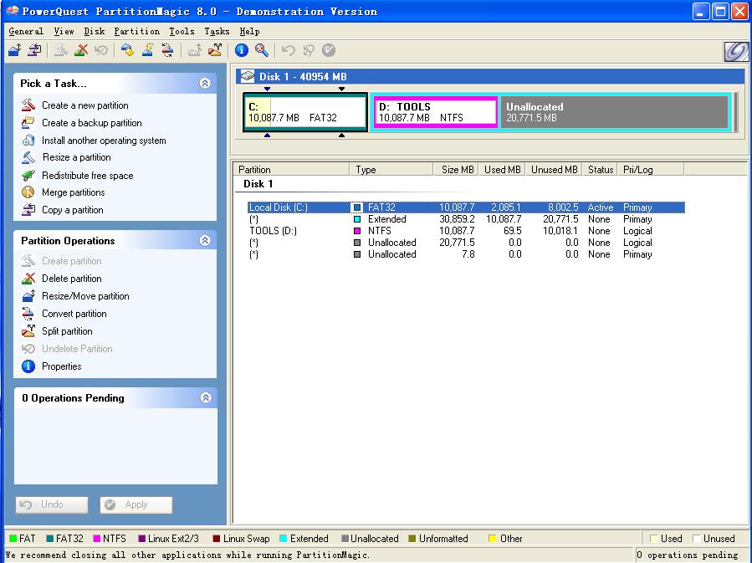
Task: Click the Split partition toolbar icon
Action: (215, 50)
